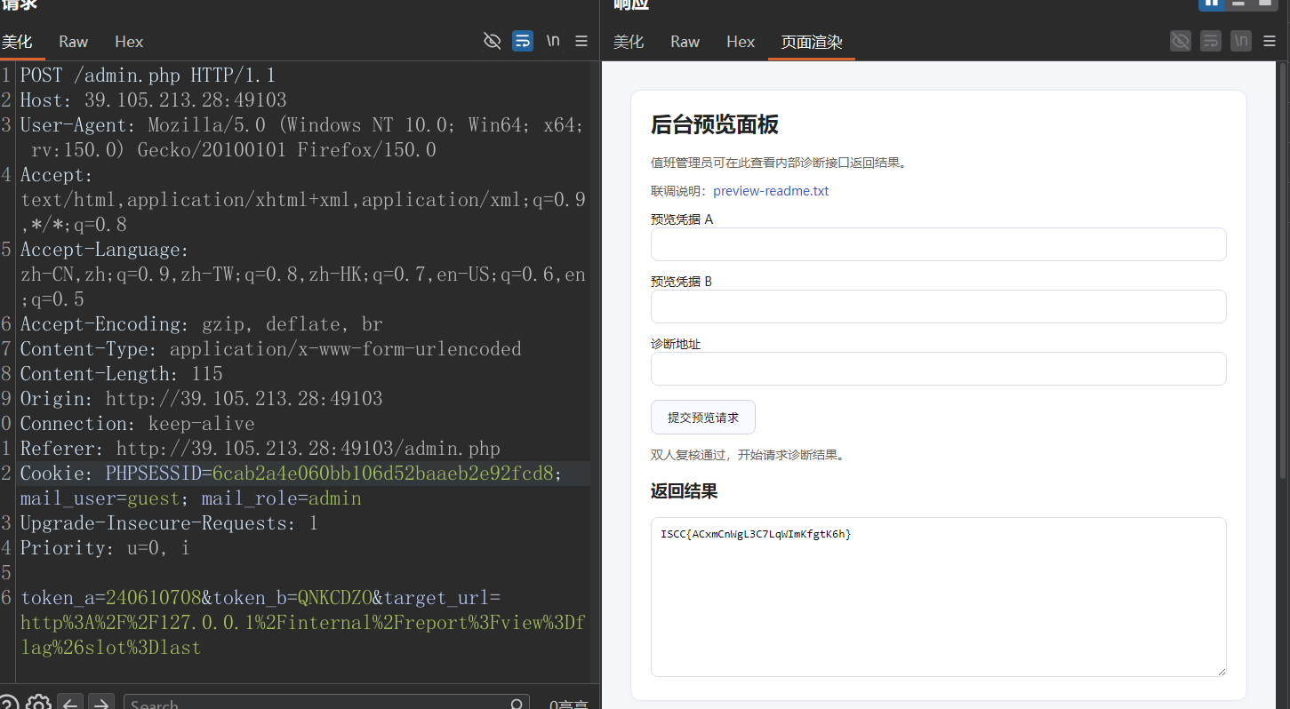Click the mail_role=admin cookie text

coord(281,498)
